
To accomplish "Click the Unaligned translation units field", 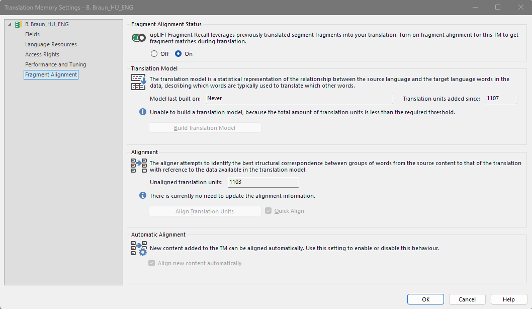I will point(263,181).
